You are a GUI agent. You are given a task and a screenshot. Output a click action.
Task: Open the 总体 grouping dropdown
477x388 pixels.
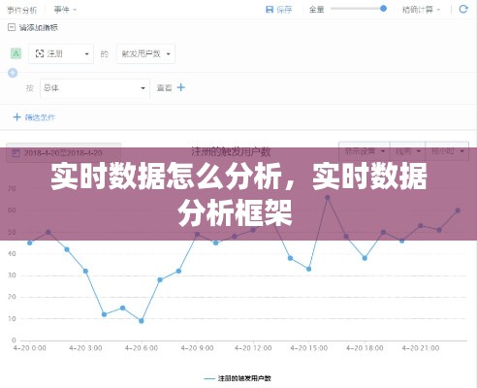tap(95, 88)
